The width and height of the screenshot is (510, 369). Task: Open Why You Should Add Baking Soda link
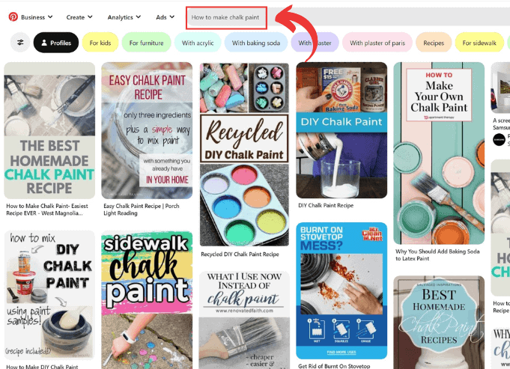(437, 255)
